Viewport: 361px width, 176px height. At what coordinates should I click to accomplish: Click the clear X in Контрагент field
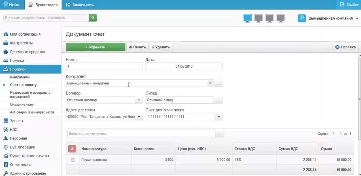click(x=210, y=83)
